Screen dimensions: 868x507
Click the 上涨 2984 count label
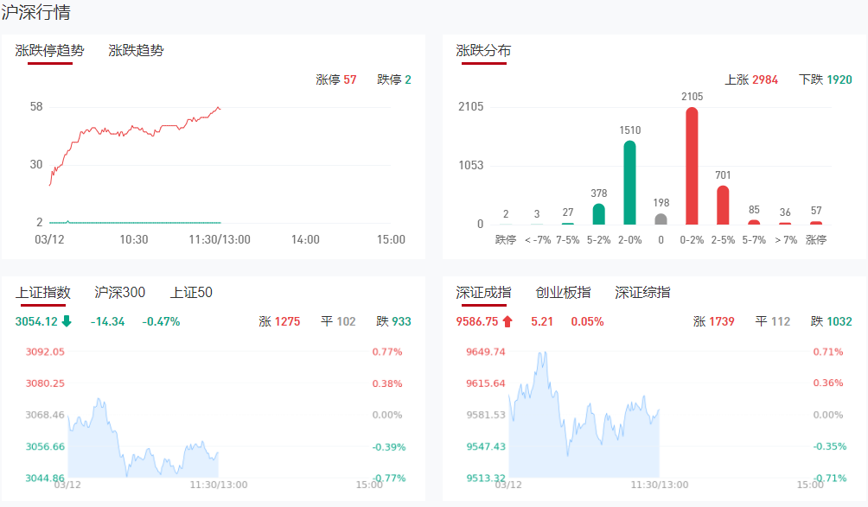[x=751, y=79]
